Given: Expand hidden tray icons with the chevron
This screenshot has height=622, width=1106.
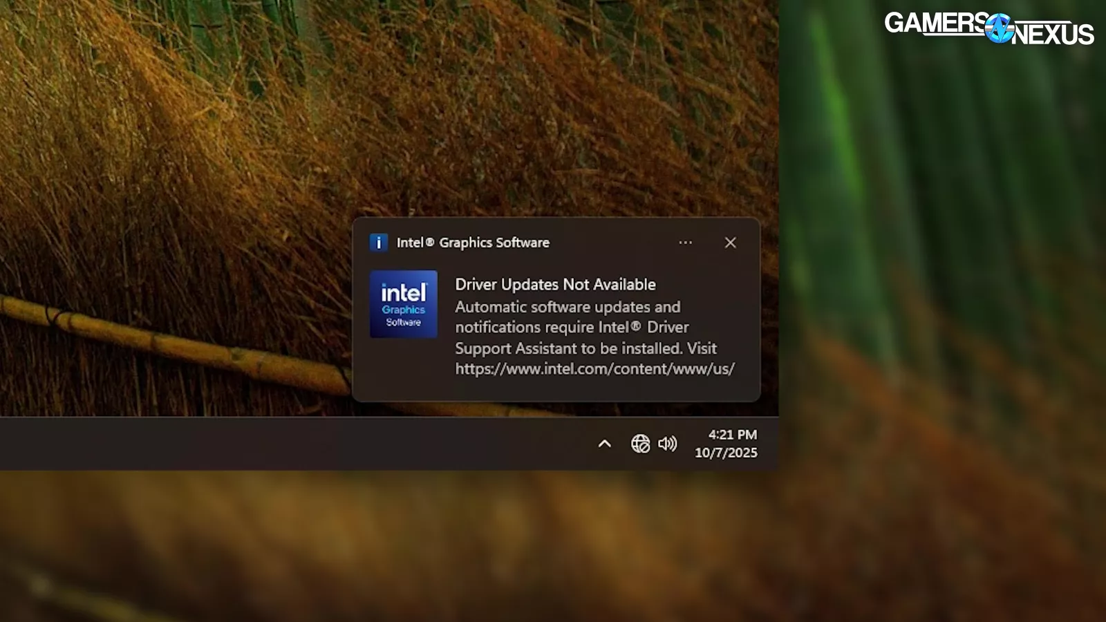Looking at the screenshot, I should click(606, 444).
